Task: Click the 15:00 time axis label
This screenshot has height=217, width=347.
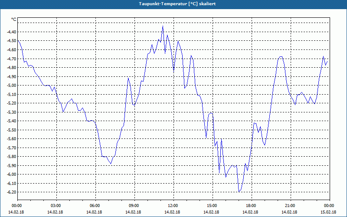Action: [211, 206]
